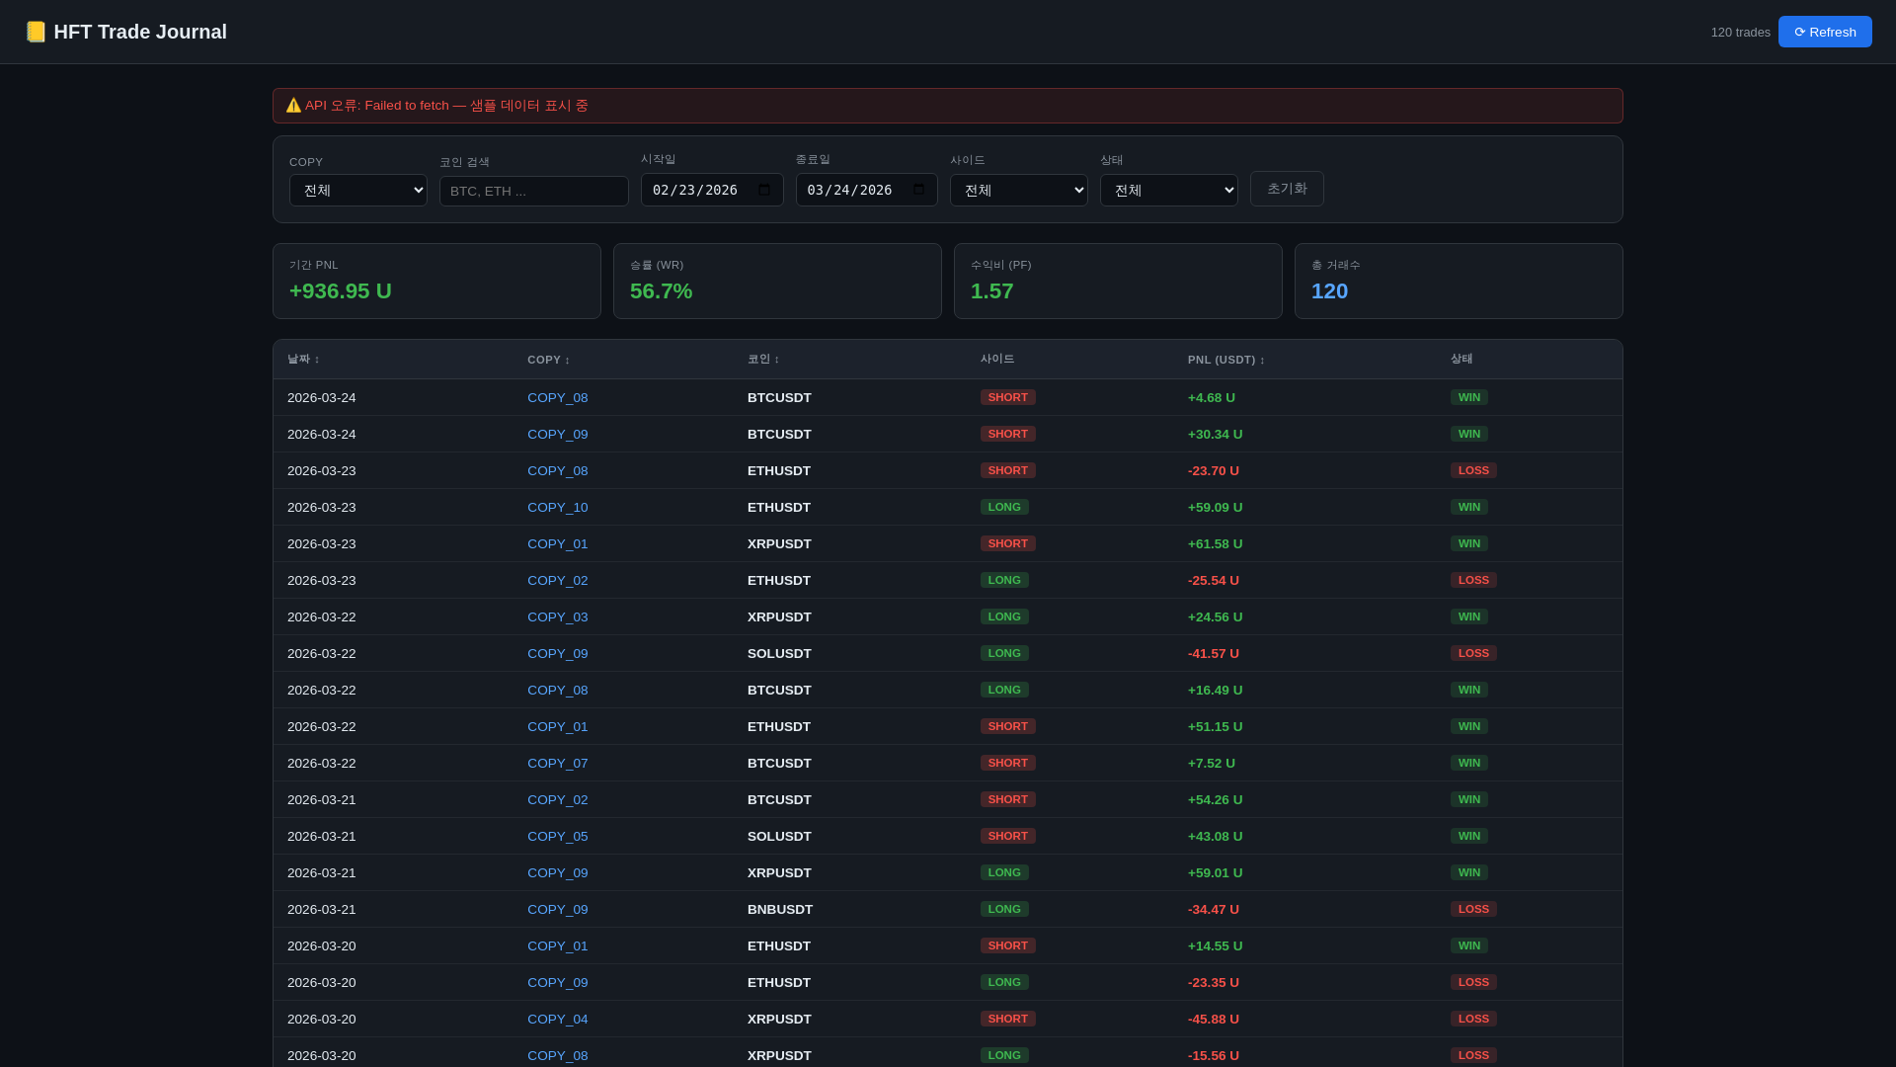Click LOSS badge in the -23.70 U row

click(x=1473, y=470)
